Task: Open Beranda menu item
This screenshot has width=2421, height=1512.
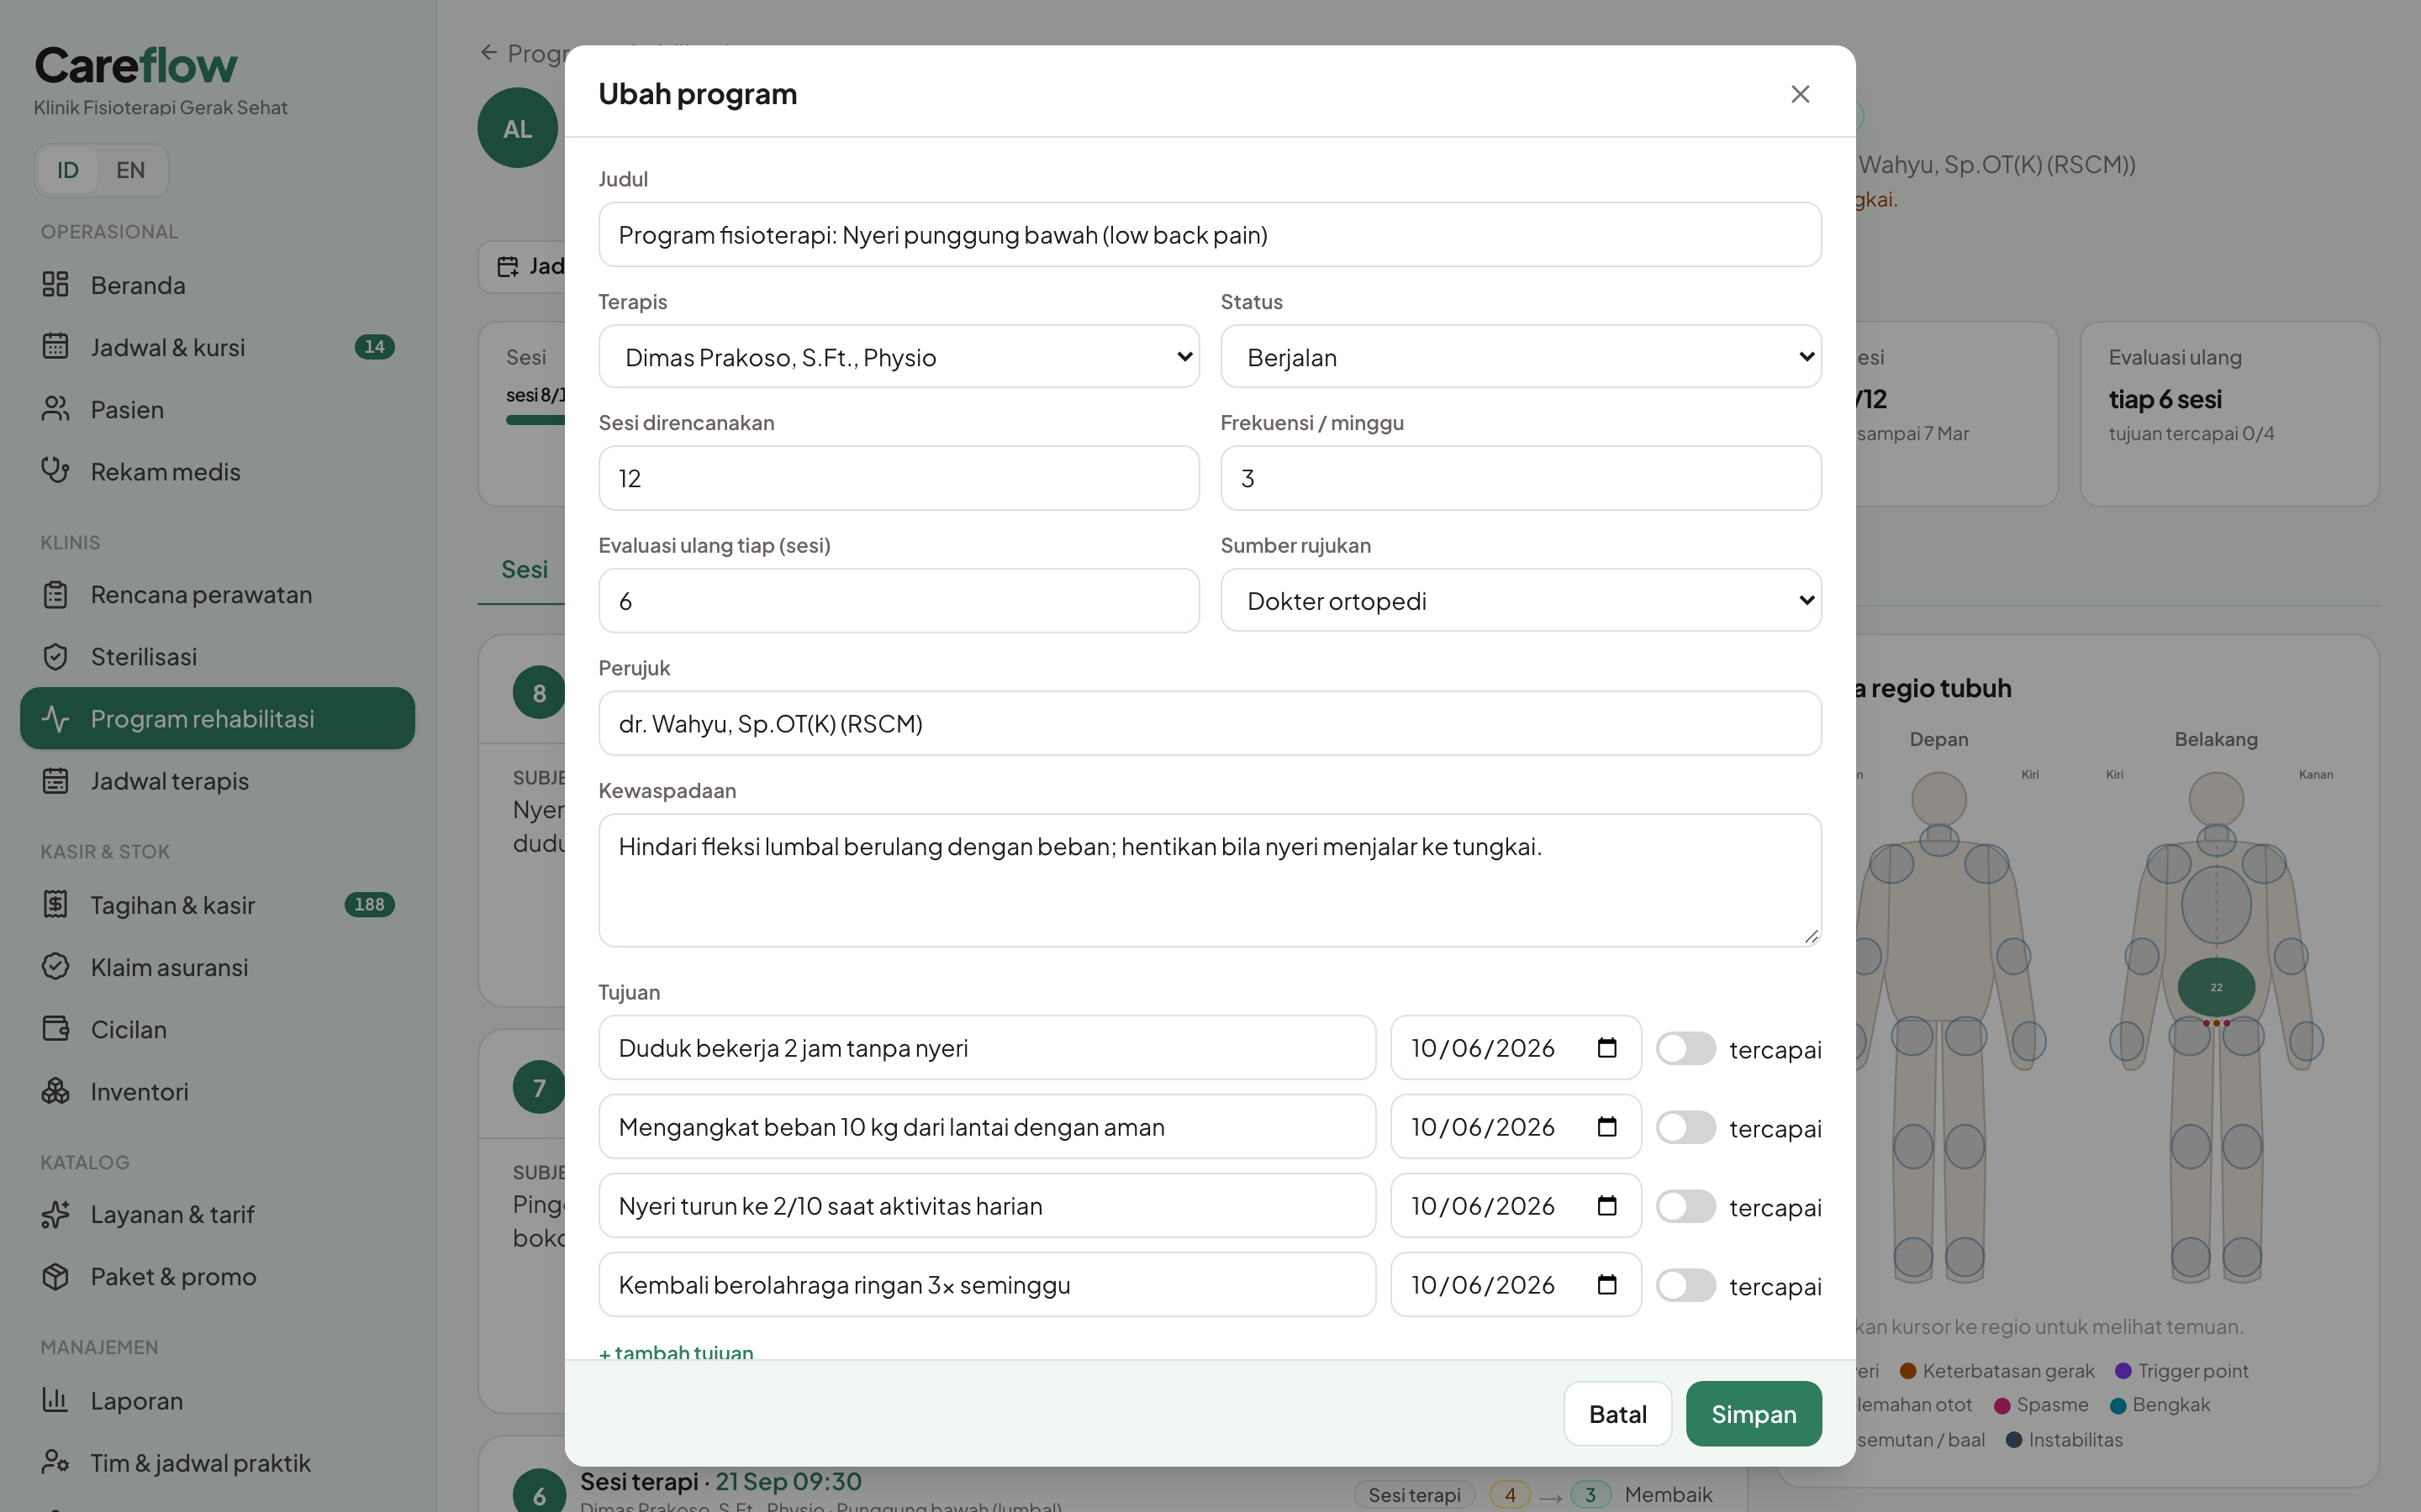Action: coord(217,285)
